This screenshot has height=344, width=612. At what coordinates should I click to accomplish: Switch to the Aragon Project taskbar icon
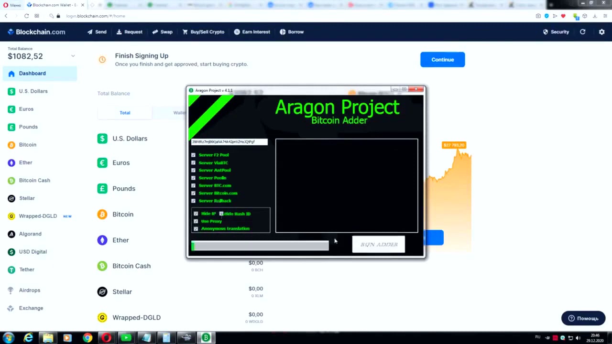point(206,338)
